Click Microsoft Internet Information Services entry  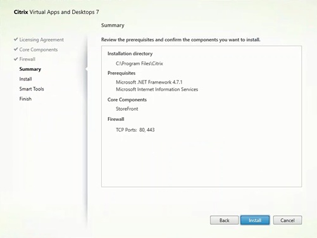point(157,89)
